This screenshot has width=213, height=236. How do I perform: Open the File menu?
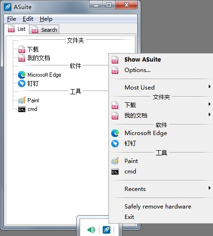pos(11,19)
